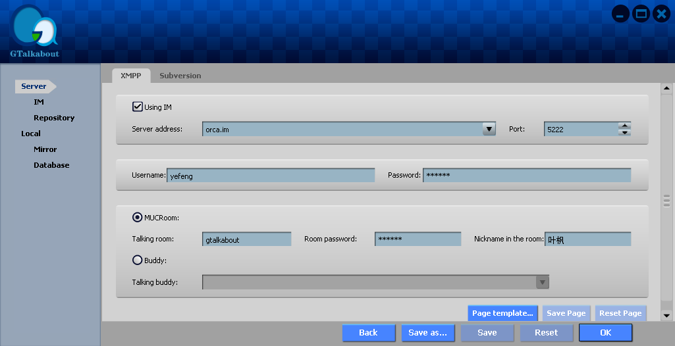The image size is (675, 346).
Task: Select Local in the sidebar
Action: click(x=31, y=134)
